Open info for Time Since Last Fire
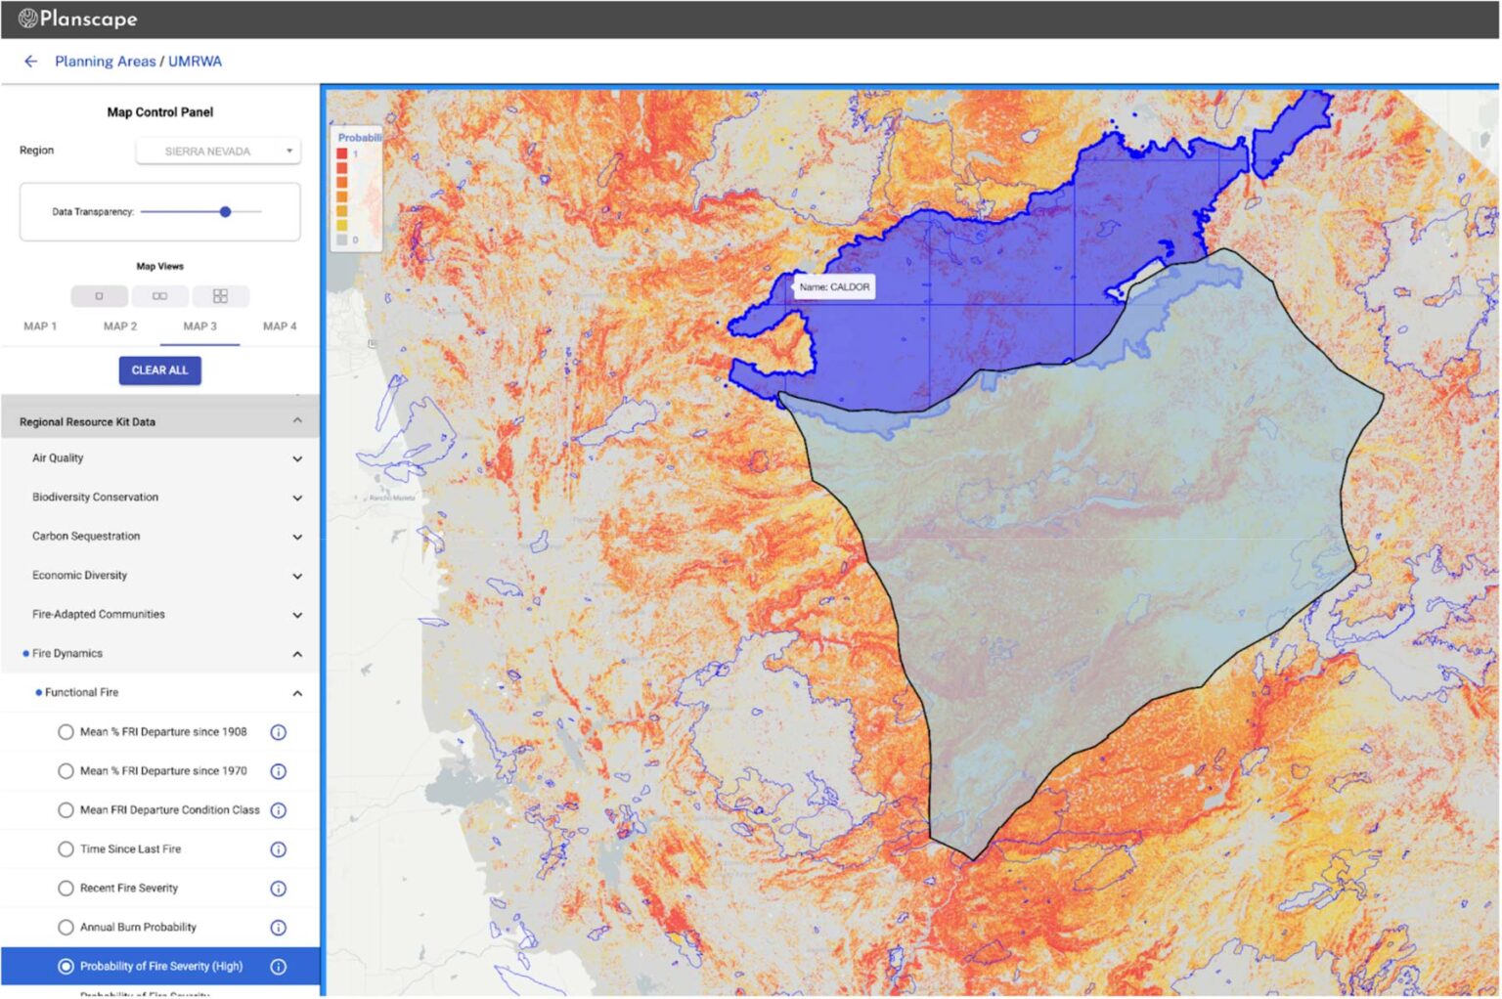Viewport: 1502px width, 999px height. click(x=278, y=848)
